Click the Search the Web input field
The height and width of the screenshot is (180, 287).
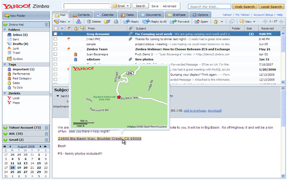tap(209, 7)
